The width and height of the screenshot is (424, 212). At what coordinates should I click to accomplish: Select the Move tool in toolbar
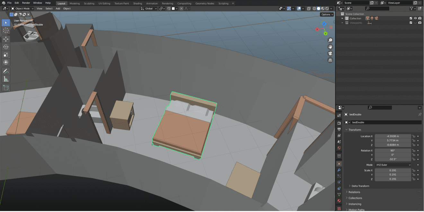click(x=6, y=39)
